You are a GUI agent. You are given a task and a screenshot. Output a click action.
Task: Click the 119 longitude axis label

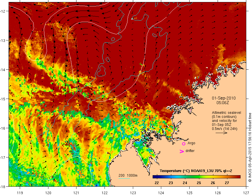[x=20, y=193]
